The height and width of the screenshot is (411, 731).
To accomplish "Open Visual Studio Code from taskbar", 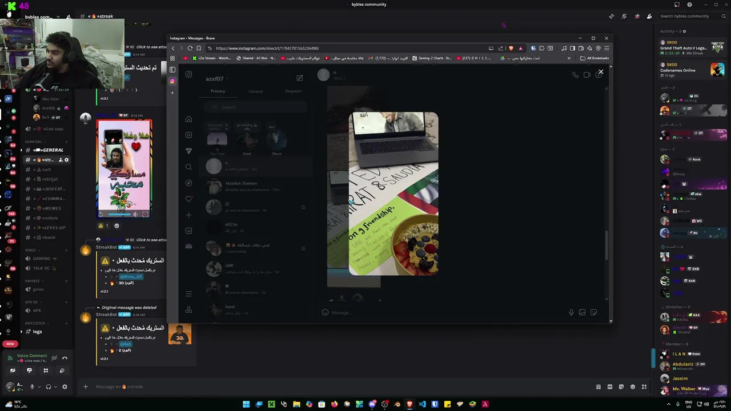I will [x=422, y=404].
